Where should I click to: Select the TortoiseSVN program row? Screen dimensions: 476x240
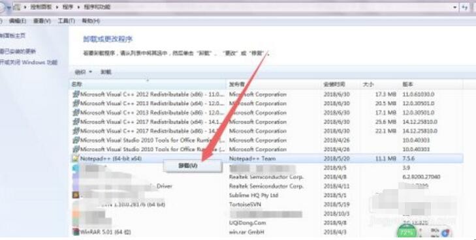point(266,205)
